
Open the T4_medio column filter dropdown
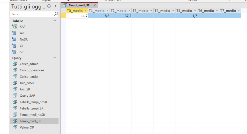pos(173,11)
